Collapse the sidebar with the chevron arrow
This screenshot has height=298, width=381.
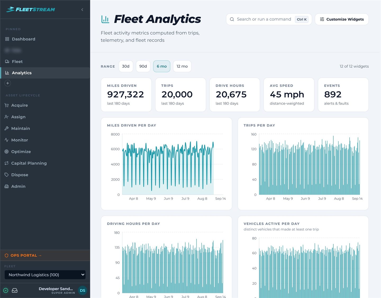click(x=82, y=10)
